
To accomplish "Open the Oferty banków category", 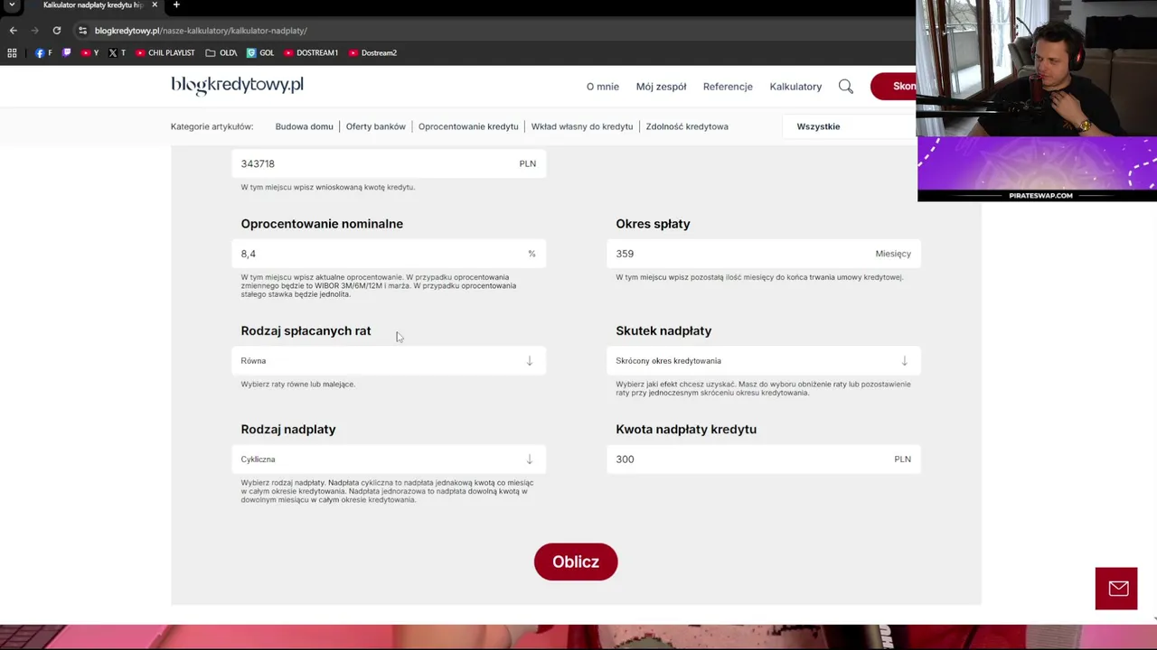I will coord(375,126).
